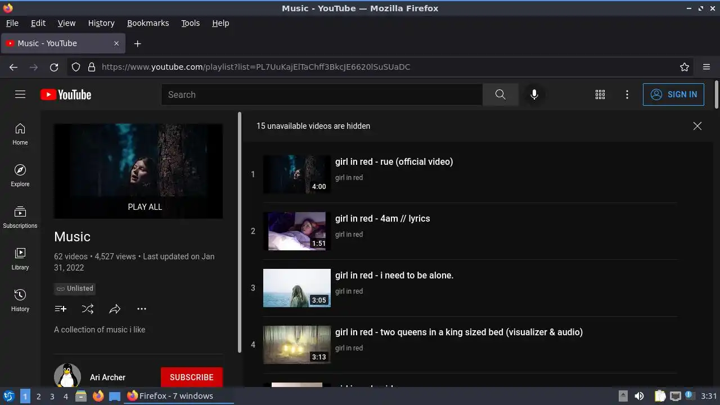Open the Tools menu
Image resolution: width=720 pixels, height=405 pixels.
(x=190, y=23)
